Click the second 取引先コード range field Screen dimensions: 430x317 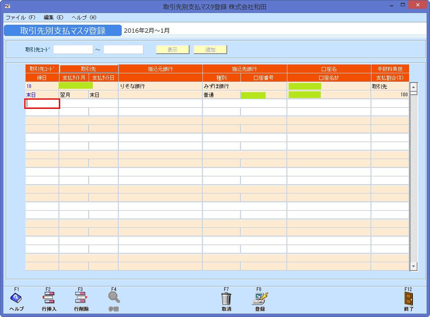click(123, 49)
